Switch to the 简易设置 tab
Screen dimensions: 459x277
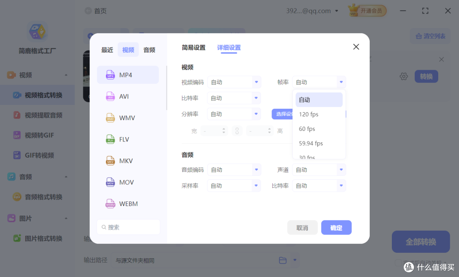point(193,48)
